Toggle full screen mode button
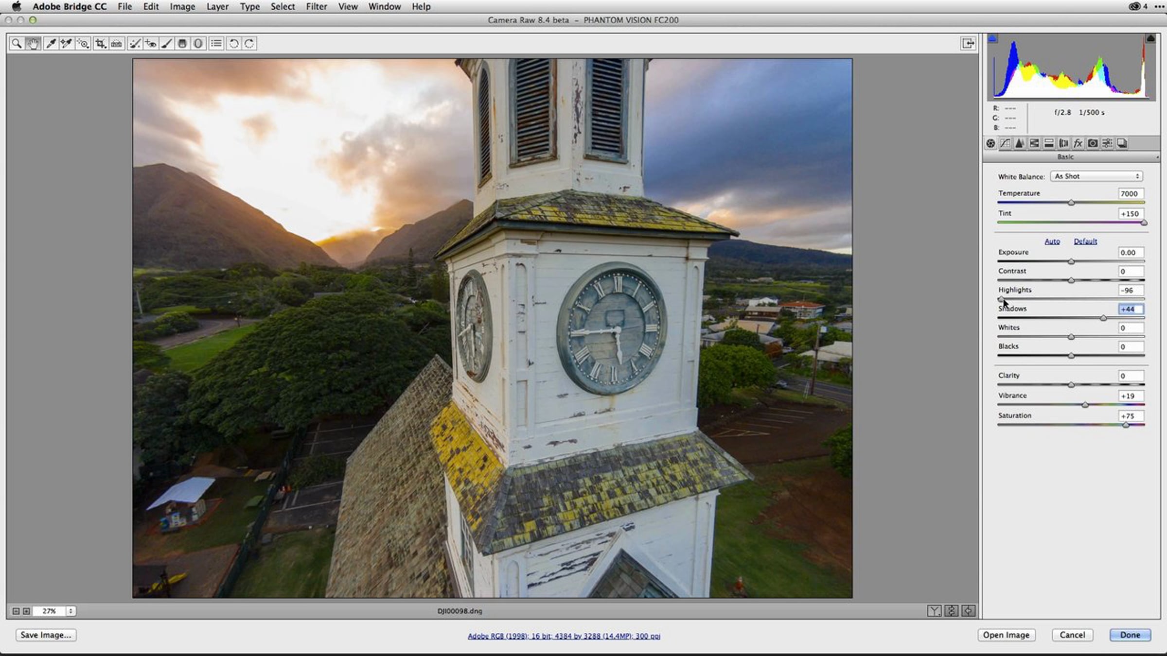The image size is (1167, 656). coord(968,44)
